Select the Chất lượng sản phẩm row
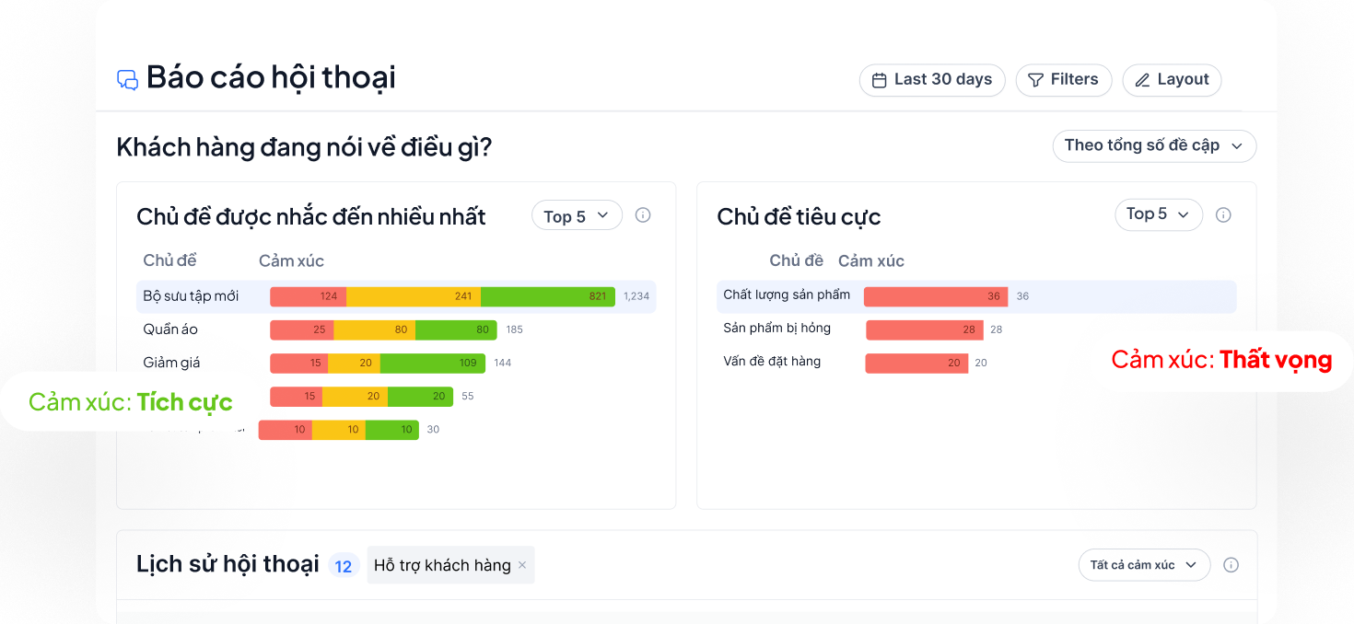 click(787, 295)
